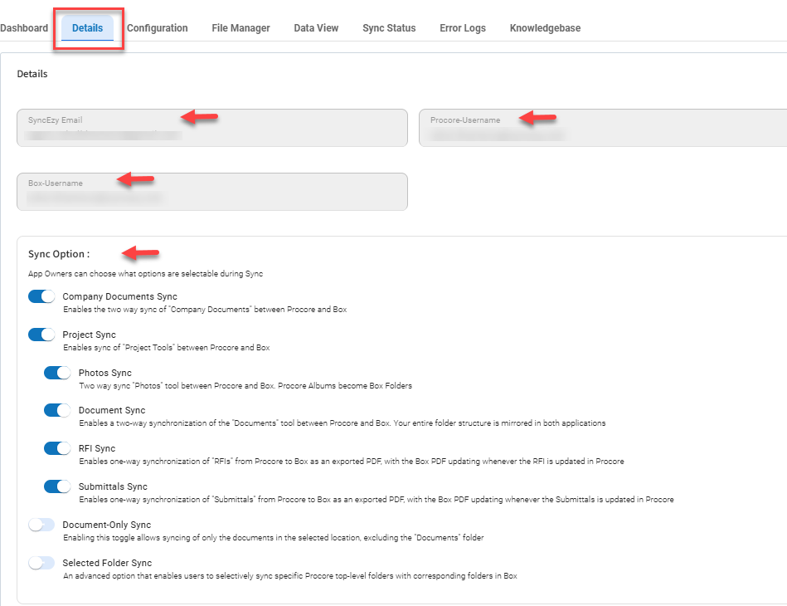Click the RFIs exported PDF description

pyautogui.click(x=352, y=462)
